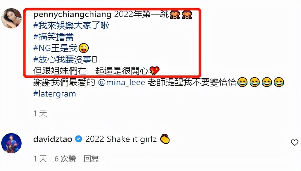Click the davidztao username

[53, 139]
